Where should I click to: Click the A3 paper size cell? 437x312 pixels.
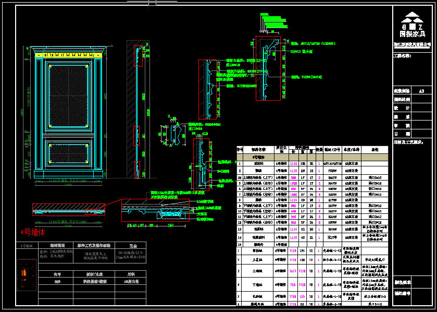click(x=421, y=90)
